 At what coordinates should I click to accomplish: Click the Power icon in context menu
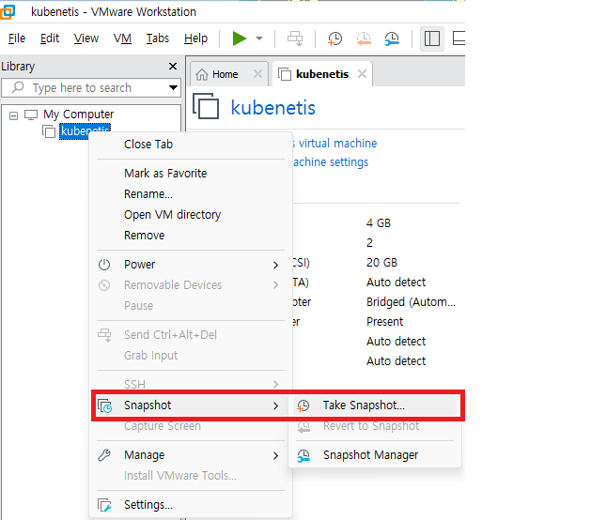pyautogui.click(x=104, y=265)
